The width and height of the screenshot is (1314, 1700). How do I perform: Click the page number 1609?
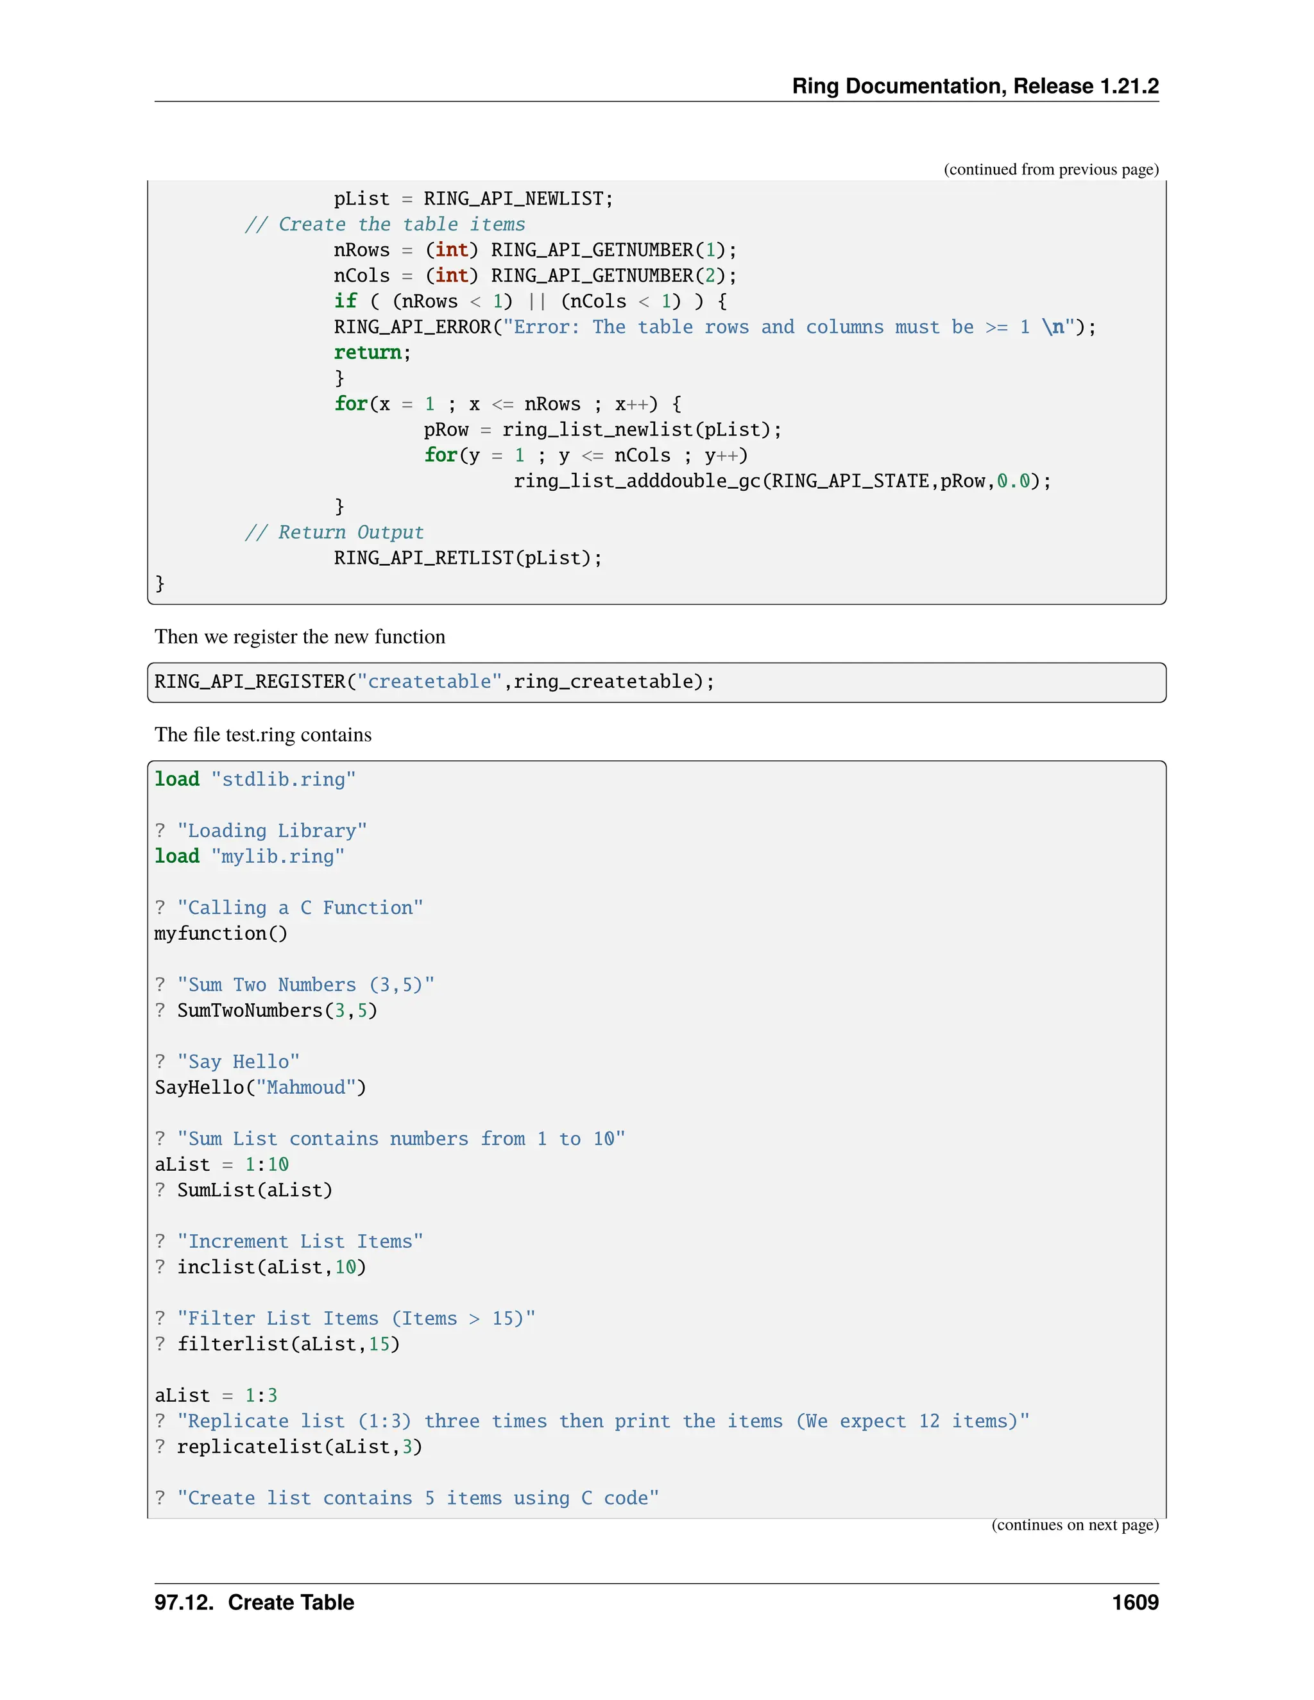[x=1134, y=1602]
